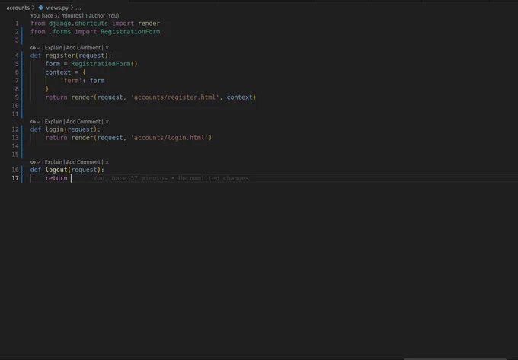Click Explain above the login function
The height and width of the screenshot is (360, 518).
(x=53, y=122)
